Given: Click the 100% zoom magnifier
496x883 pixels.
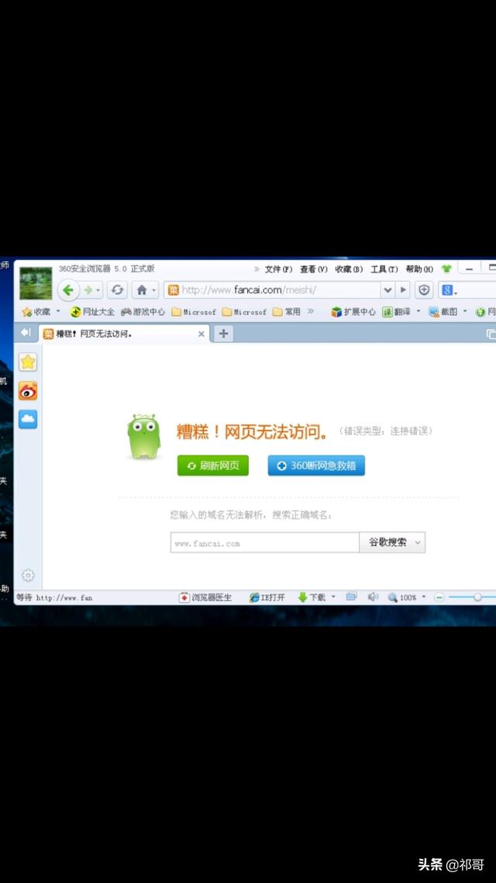Looking at the screenshot, I should [402, 597].
